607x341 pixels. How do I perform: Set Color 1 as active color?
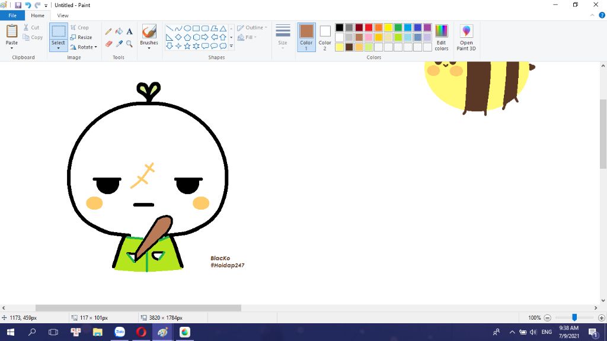pos(306,37)
